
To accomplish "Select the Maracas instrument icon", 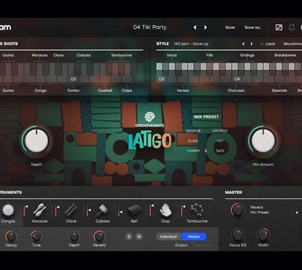I will [x=39, y=210].
